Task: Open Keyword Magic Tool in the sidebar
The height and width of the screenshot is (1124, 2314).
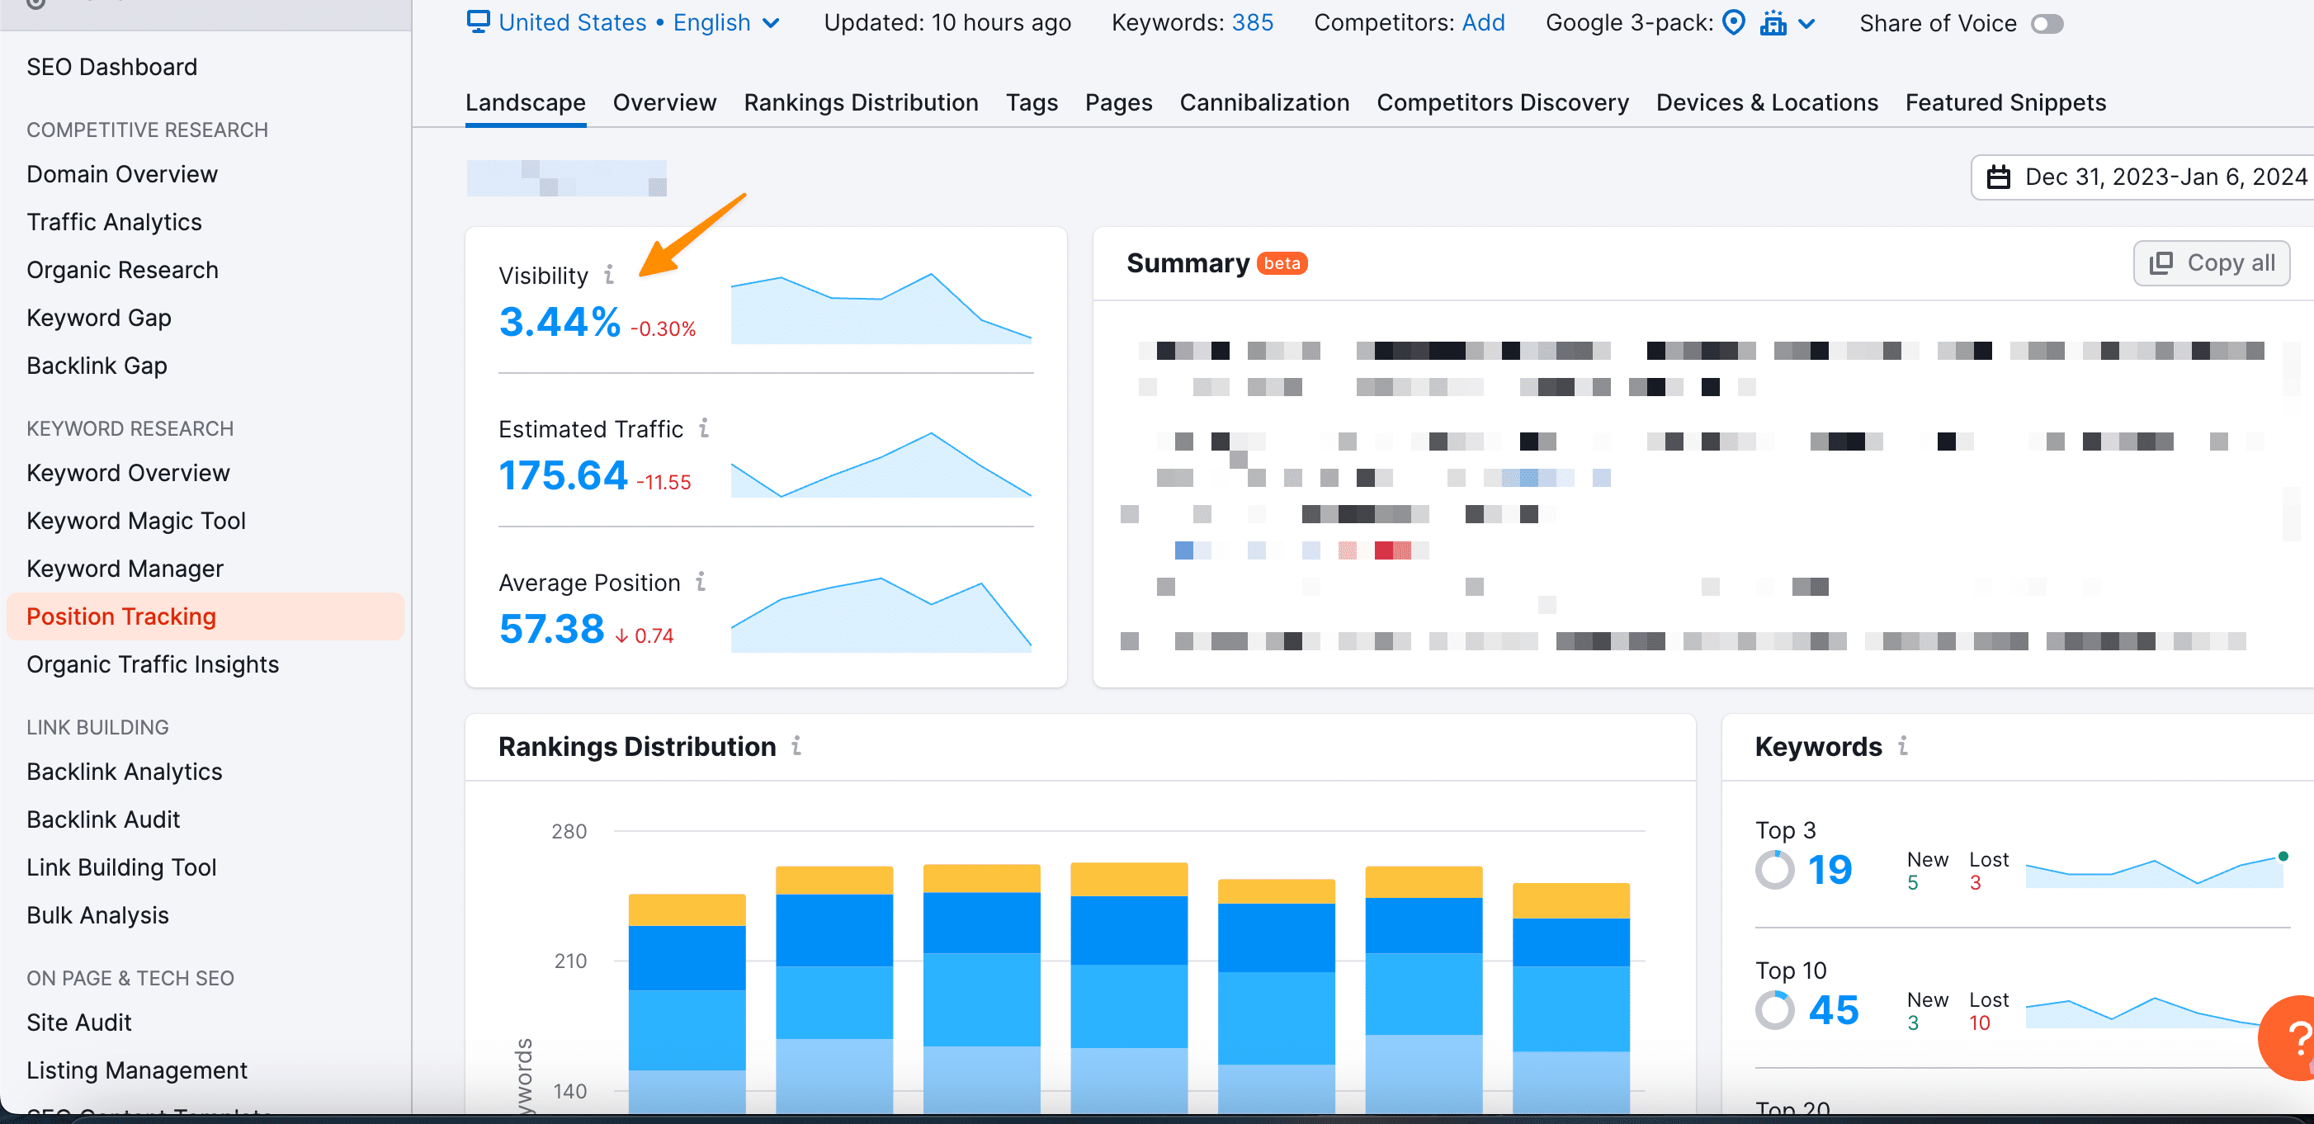Action: 135,520
